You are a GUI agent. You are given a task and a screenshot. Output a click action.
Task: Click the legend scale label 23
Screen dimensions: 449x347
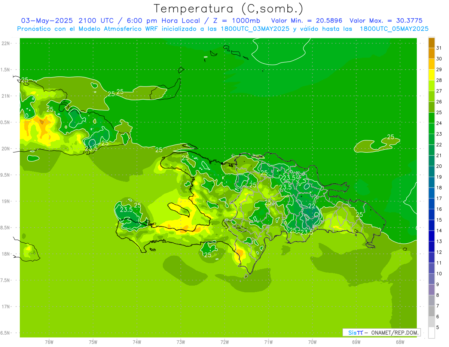439,134
